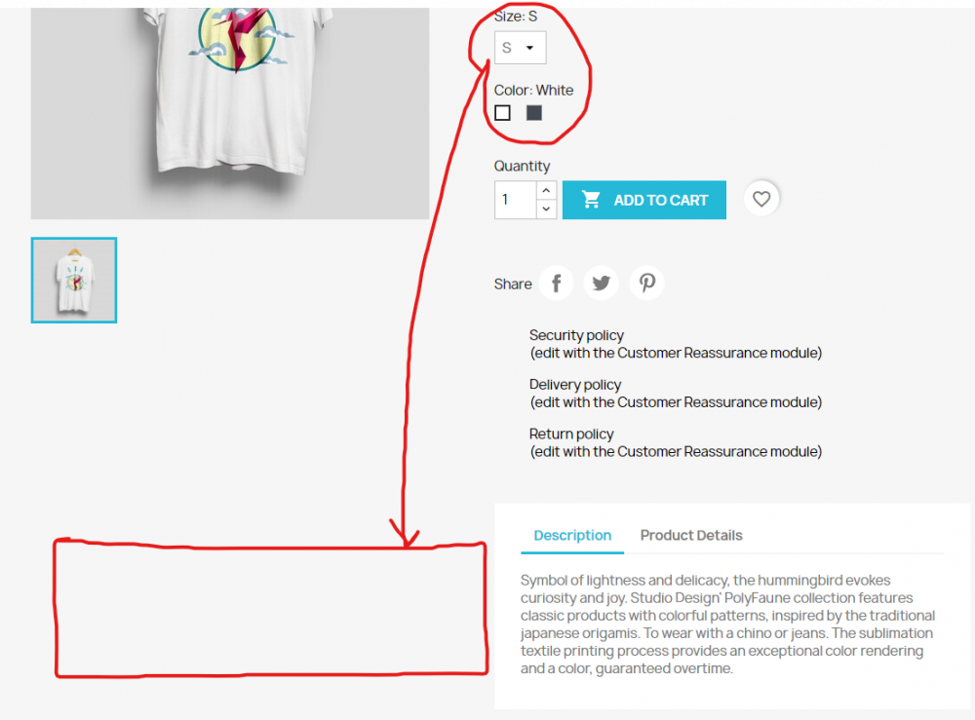
Task: Share product on Facebook
Action: 556,284
